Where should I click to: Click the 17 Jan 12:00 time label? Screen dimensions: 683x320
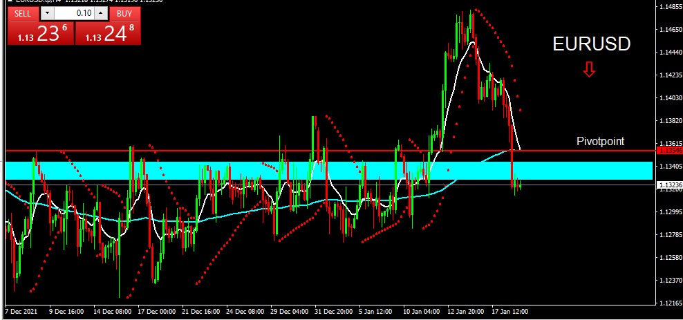[510, 312]
